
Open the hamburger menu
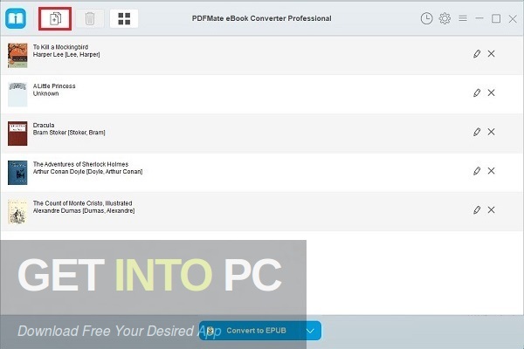[463, 18]
